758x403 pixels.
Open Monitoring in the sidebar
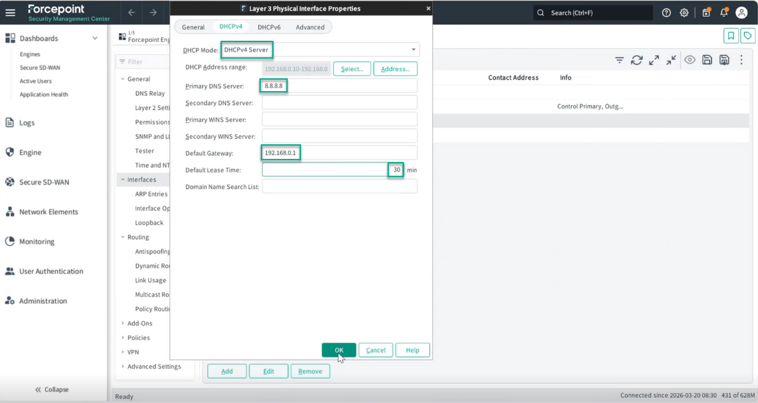tap(37, 242)
